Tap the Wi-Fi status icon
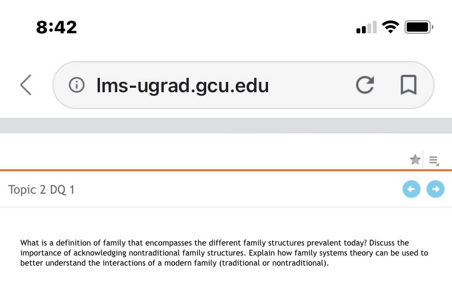The width and height of the screenshot is (452, 281). coord(390,27)
